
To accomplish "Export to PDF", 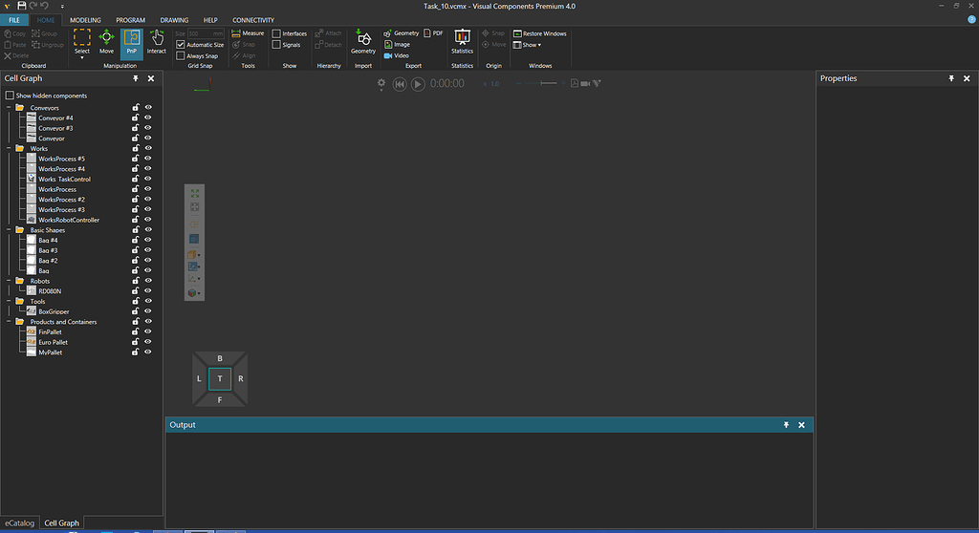I will point(433,33).
